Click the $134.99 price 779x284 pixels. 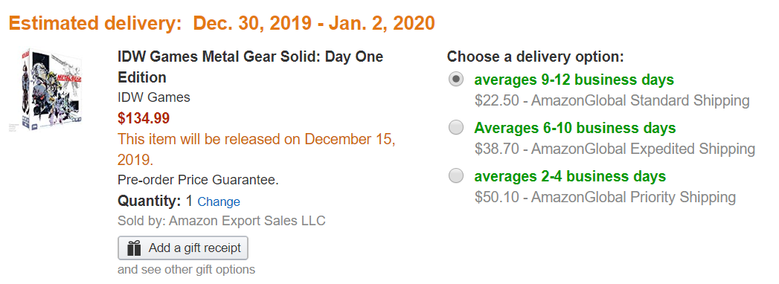click(144, 118)
